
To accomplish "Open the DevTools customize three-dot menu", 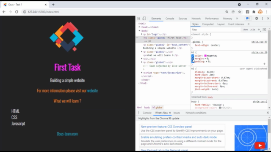I will click(x=263, y=19).
